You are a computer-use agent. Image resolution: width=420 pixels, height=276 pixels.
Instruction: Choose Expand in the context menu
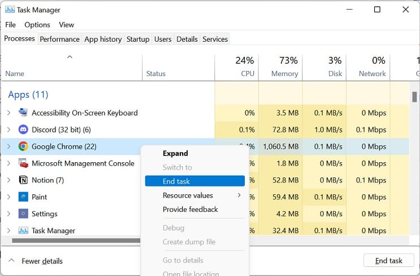pyautogui.click(x=194, y=153)
